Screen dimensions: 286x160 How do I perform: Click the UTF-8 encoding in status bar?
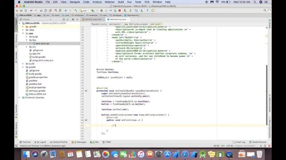click(x=230, y=146)
